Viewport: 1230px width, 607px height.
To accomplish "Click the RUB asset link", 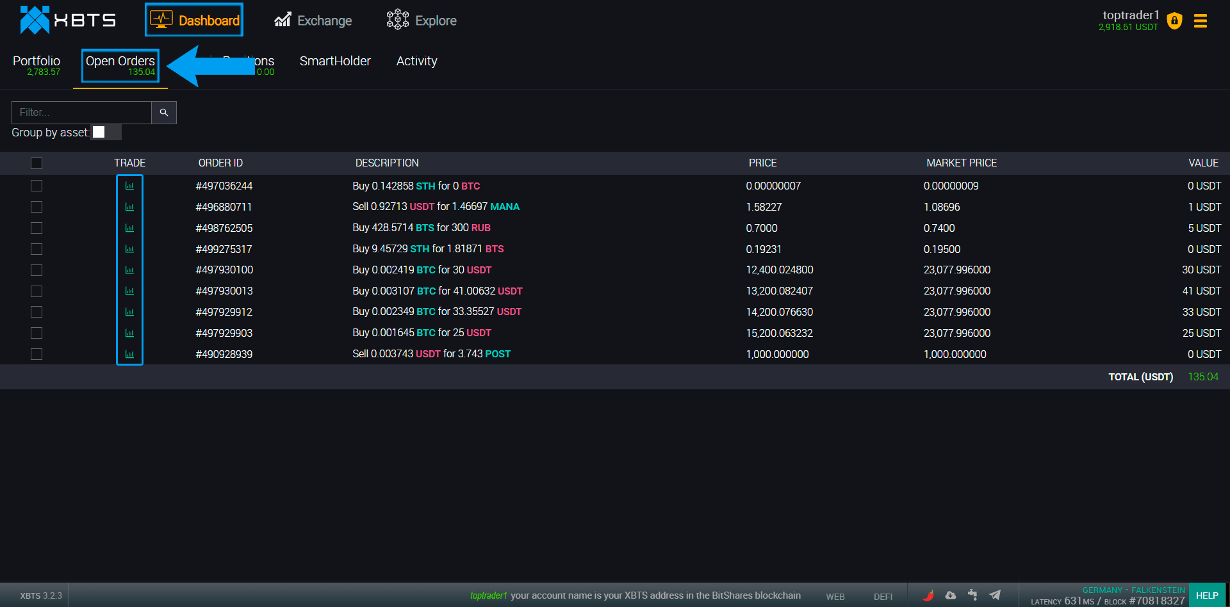I will coord(481,228).
